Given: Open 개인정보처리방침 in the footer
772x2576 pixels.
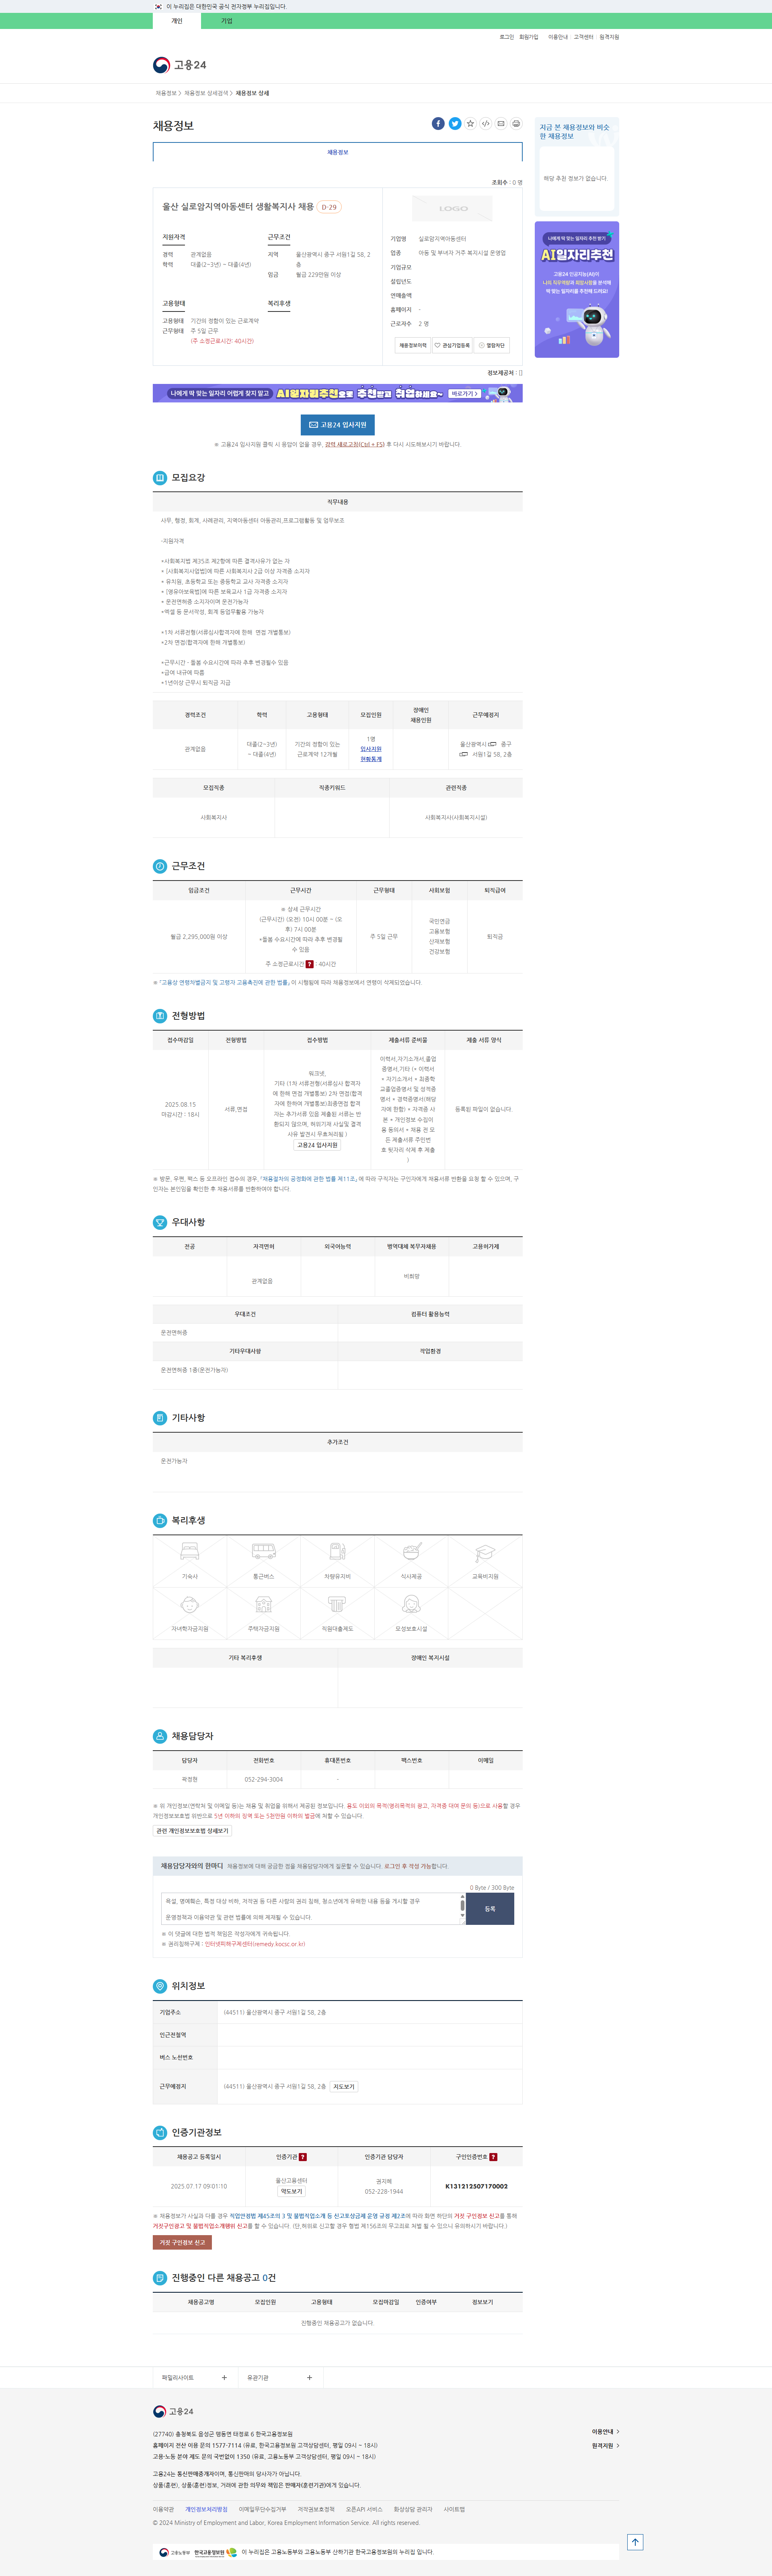Looking at the screenshot, I should click(x=206, y=2509).
